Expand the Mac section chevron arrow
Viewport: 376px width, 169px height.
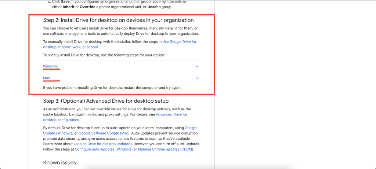197,78
